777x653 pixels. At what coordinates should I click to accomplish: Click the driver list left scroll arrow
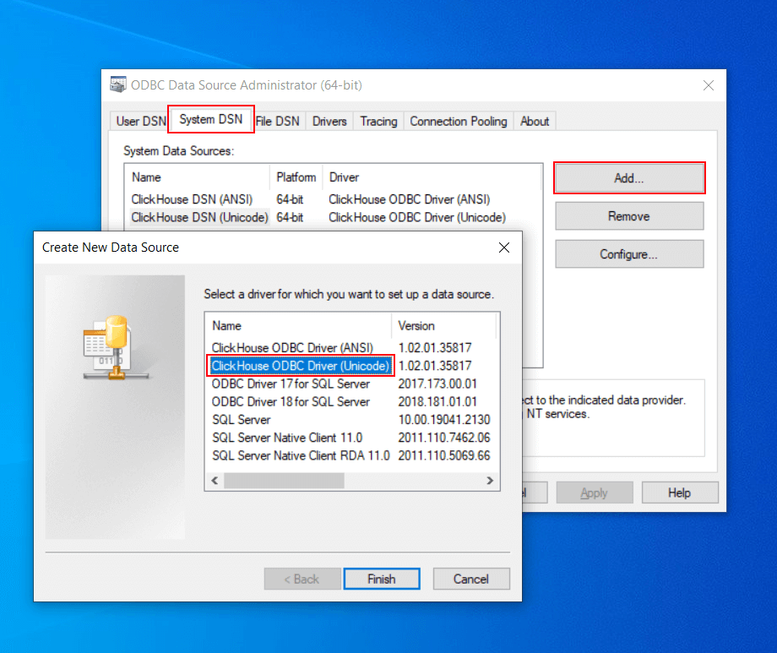[x=215, y=481]
